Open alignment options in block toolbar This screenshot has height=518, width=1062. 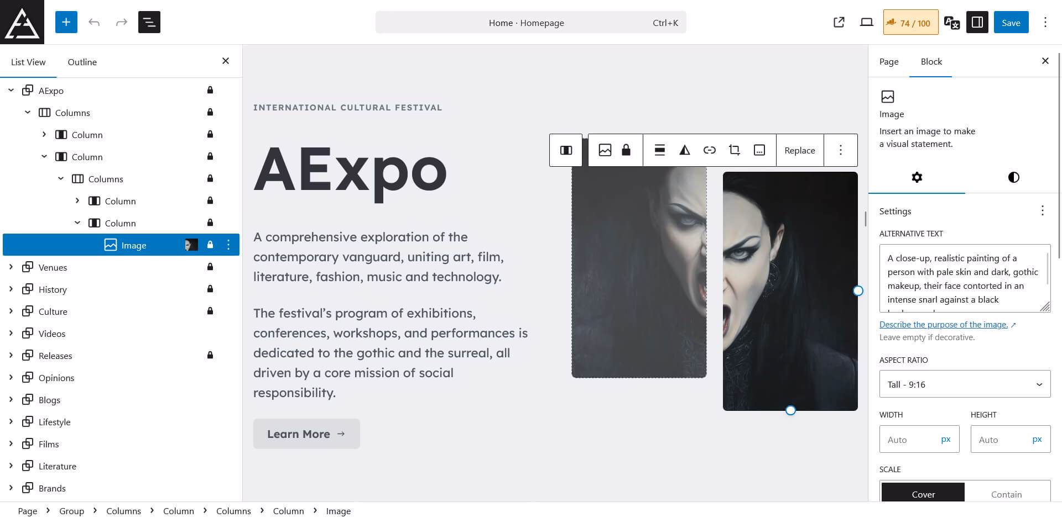point(659,150)
